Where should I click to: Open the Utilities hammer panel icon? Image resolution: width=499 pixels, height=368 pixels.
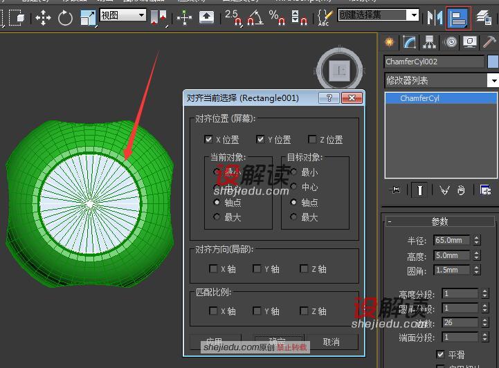[489, 42]
